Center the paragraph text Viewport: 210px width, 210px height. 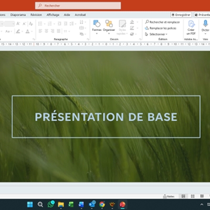[x=46, y=31]
